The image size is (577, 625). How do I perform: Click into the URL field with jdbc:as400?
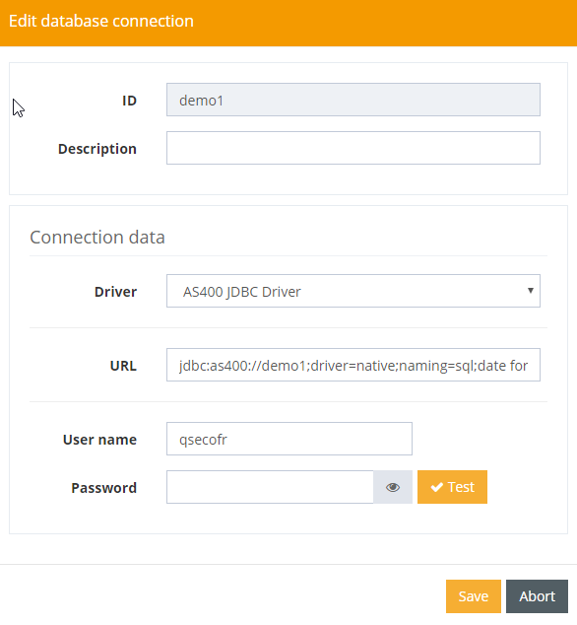coord(353,365)
